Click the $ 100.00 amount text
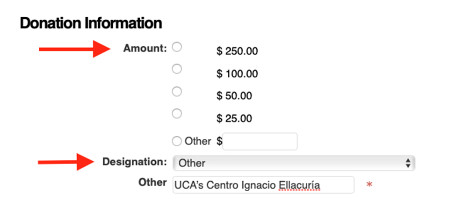 [x=237, y=74]
